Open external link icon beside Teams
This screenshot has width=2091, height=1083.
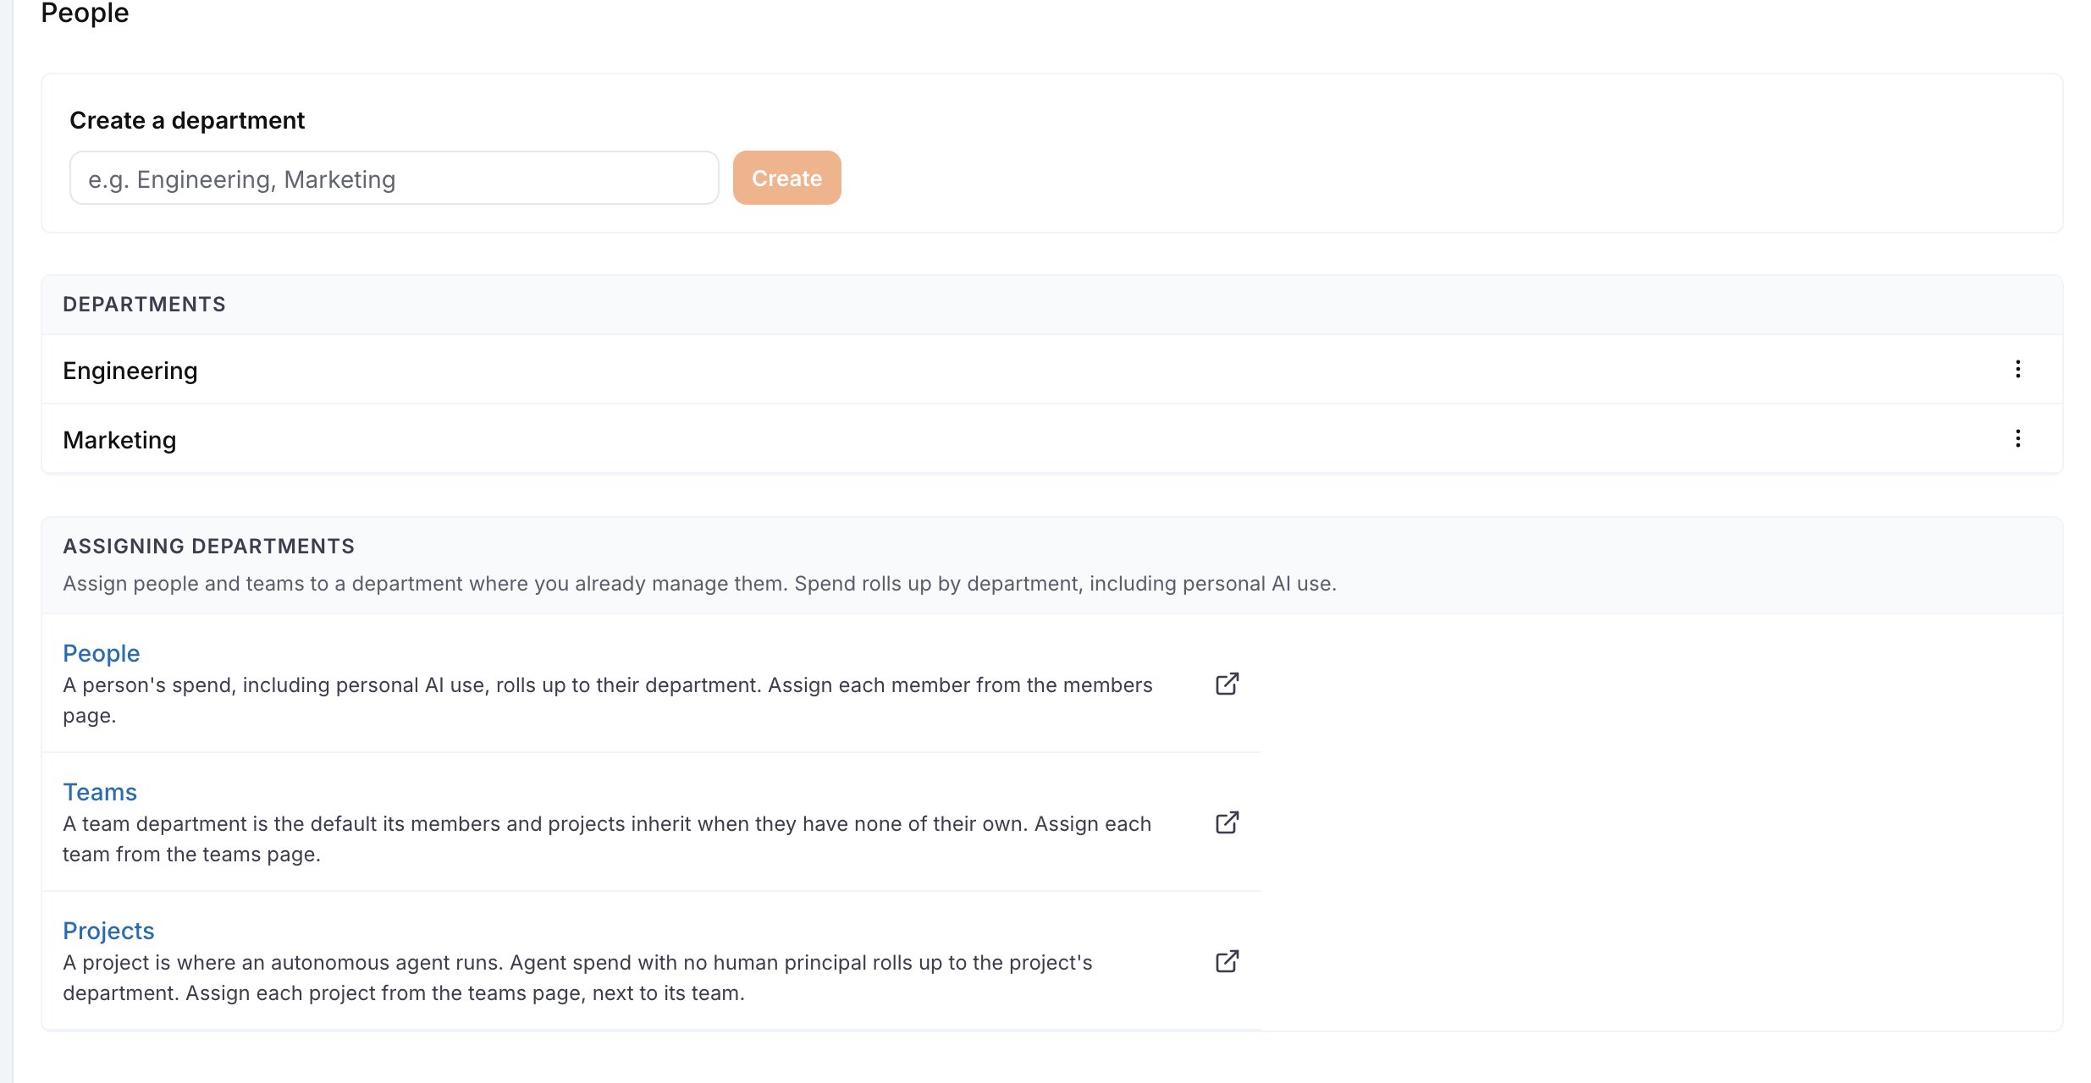(x=1227, y=822)
